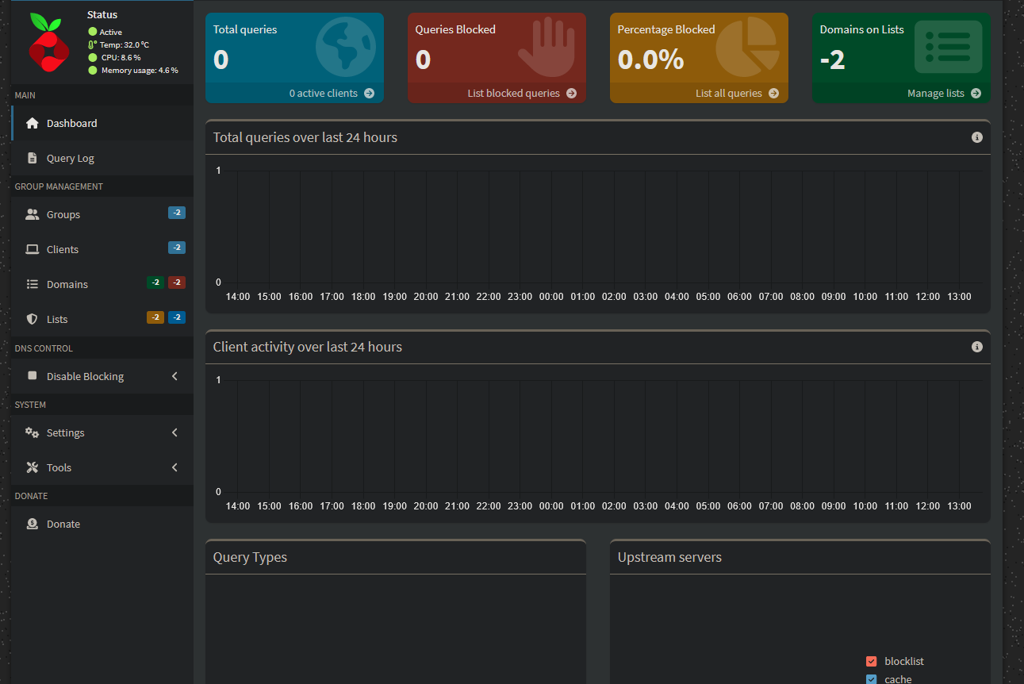Click info icon on Client activity chart
The width and height of the screenshot is (1024, 684).
click(x=977, y=347)
